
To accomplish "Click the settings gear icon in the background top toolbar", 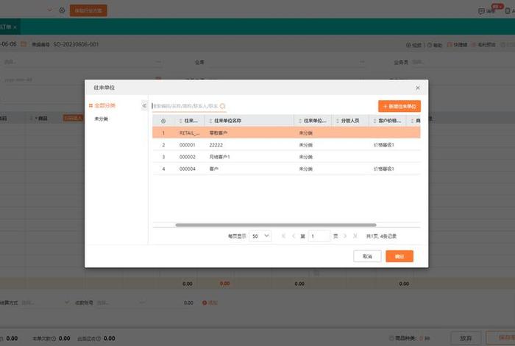I will point(62,10).
